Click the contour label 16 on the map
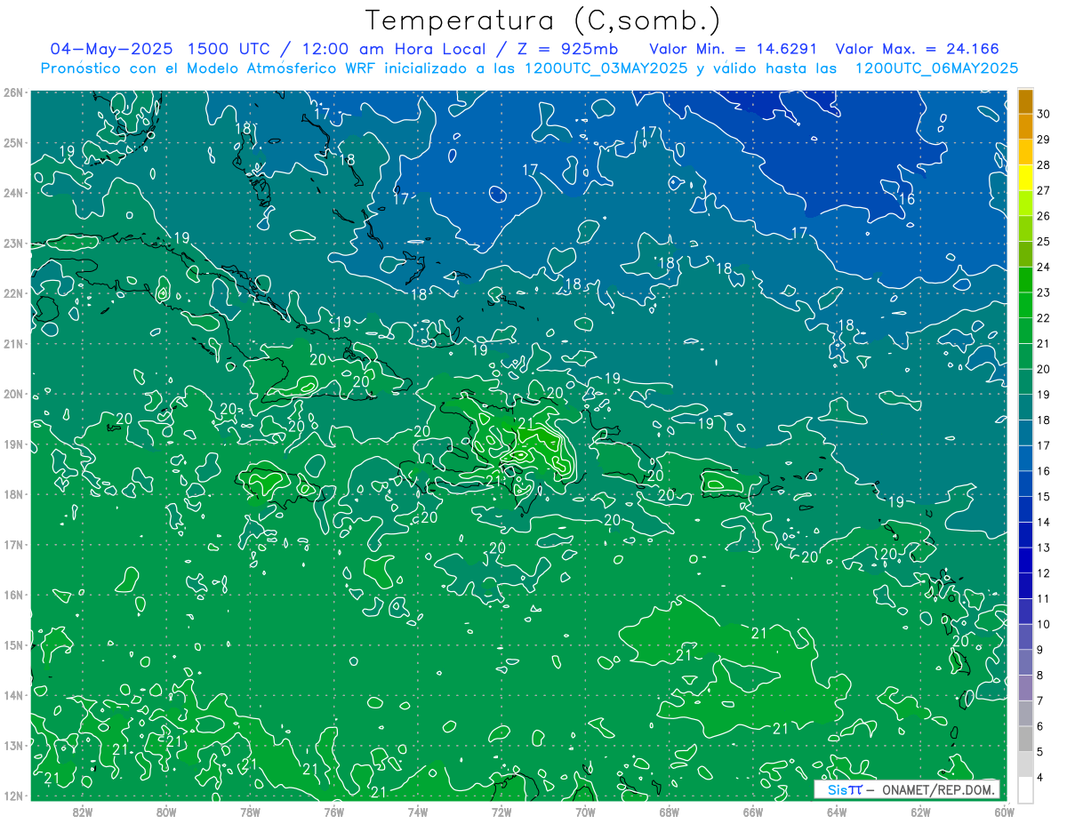Image resolution: width=1067 pixels, height=824 pixels. pos(907,200)
